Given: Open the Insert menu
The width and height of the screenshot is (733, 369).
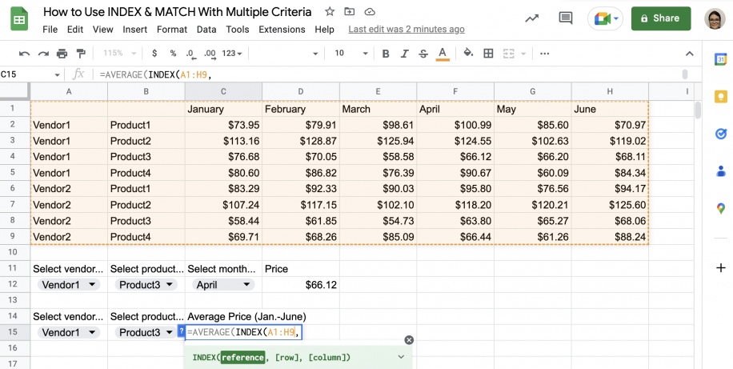Looking at the screenshot, I should coord(135,30).
